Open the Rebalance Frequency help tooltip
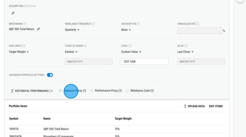 pos(93,24)
